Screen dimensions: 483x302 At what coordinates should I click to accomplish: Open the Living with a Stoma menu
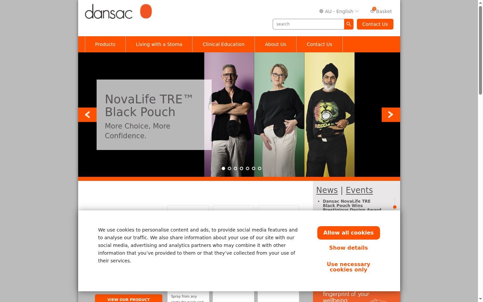159,44
